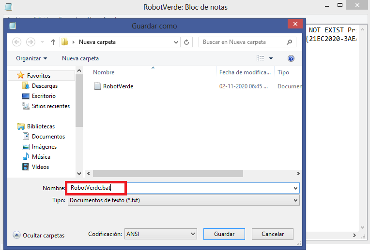370x250 pixels.
Task: Click the RobotVerde file's document icon
Action: click(x=97, y=86)
